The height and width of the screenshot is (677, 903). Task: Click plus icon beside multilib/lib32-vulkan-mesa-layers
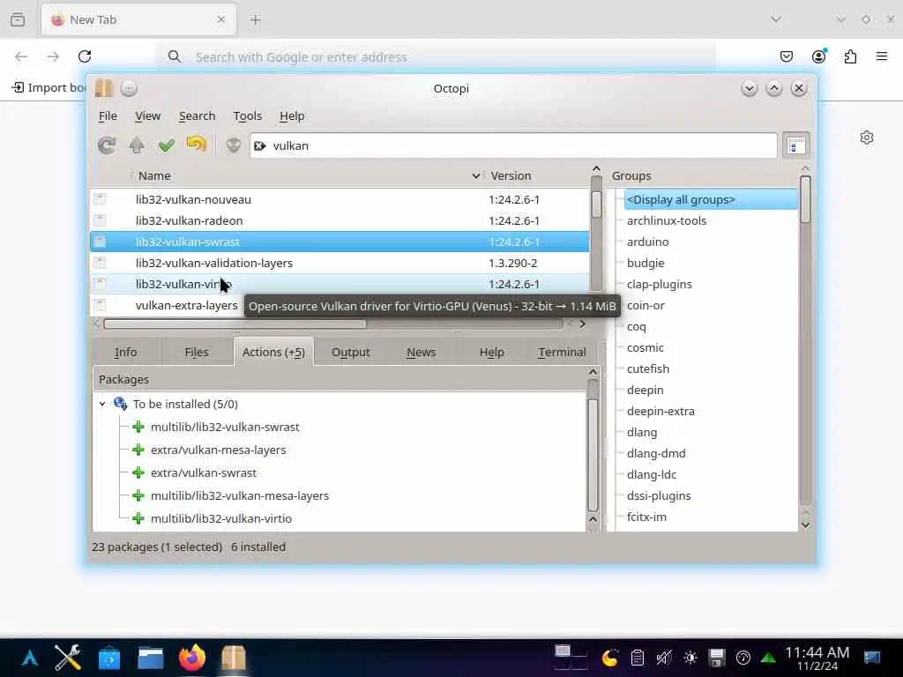click(138, 495)
